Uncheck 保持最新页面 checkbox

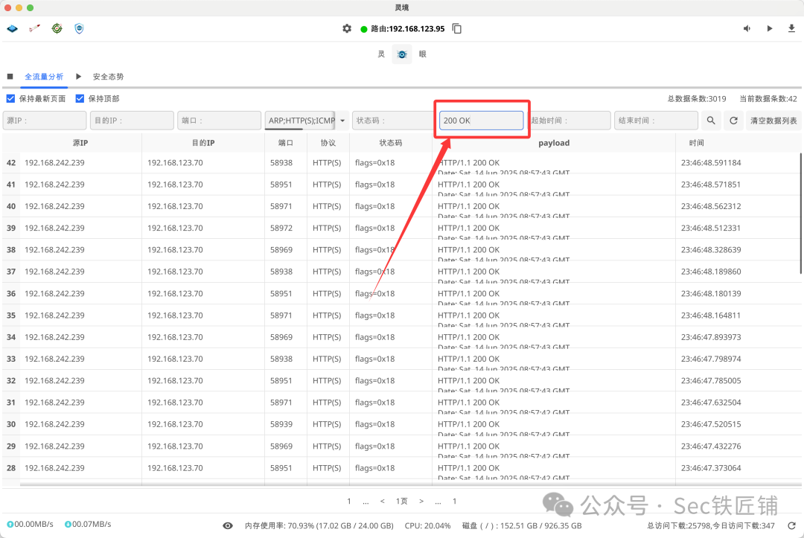pos(10,97)
